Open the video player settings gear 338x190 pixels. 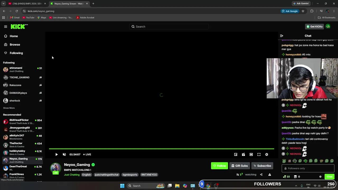point(267,155)
